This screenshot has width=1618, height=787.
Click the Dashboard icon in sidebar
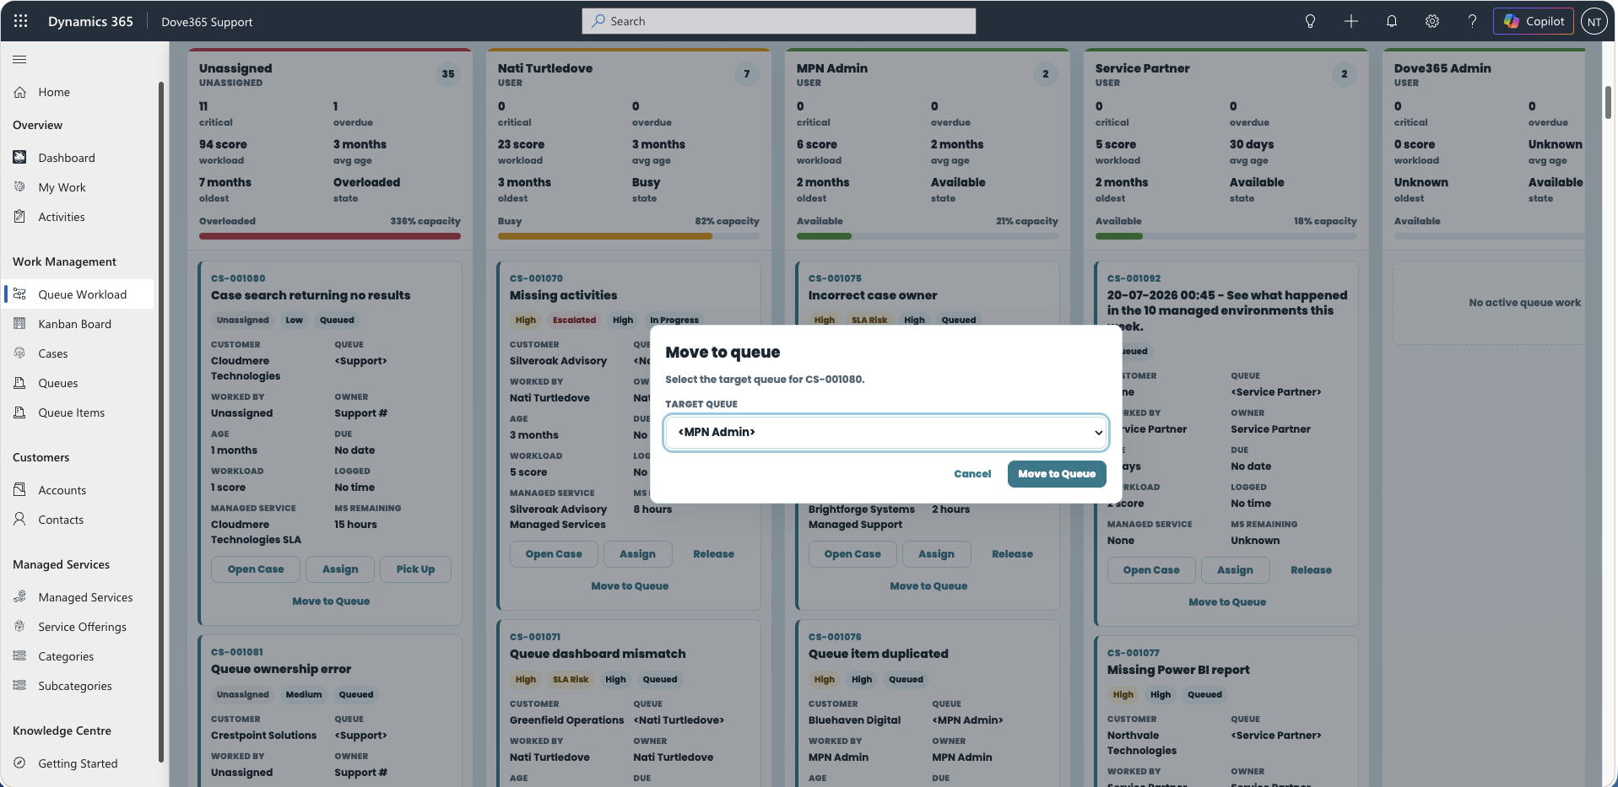(19, 158)
